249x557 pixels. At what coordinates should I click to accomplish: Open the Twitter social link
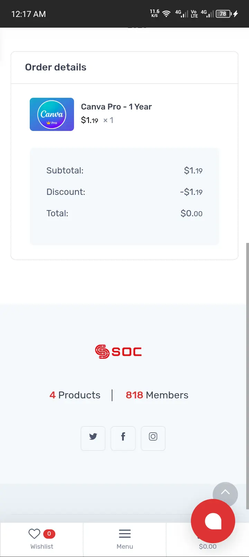[x=93, y=438]
